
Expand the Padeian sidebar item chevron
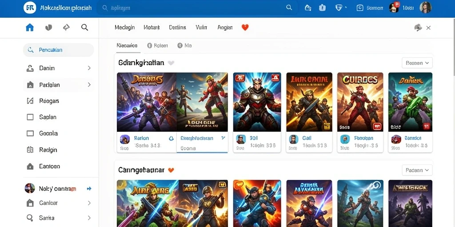coord(89,85)
